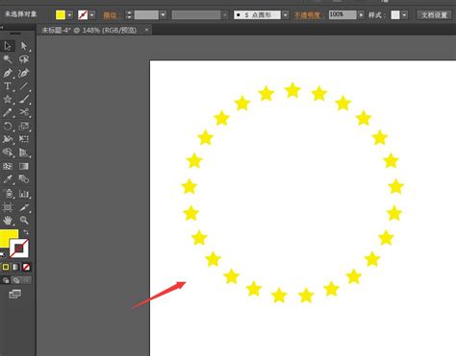
Task: Click the yellow fill swatch in control bar
Action: pyautogui.click(x=61, y=14)
